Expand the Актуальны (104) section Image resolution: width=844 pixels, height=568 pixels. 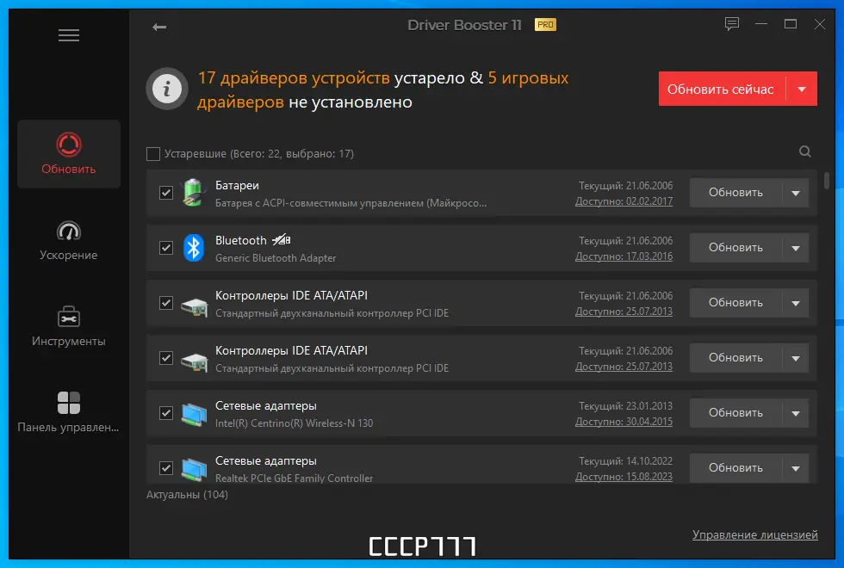click(188, 494)
